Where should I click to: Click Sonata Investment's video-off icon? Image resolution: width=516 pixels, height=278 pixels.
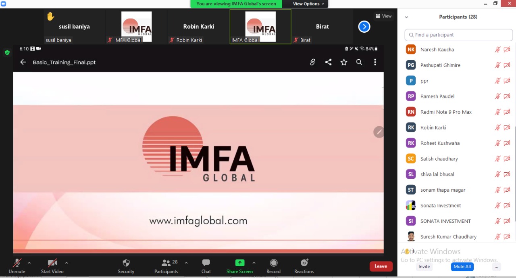click(x=507, y=205)
